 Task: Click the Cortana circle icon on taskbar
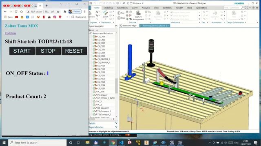[x=71, y=142]
